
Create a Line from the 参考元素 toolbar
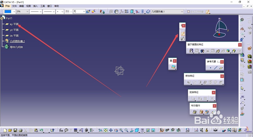[x=216, y=68]
